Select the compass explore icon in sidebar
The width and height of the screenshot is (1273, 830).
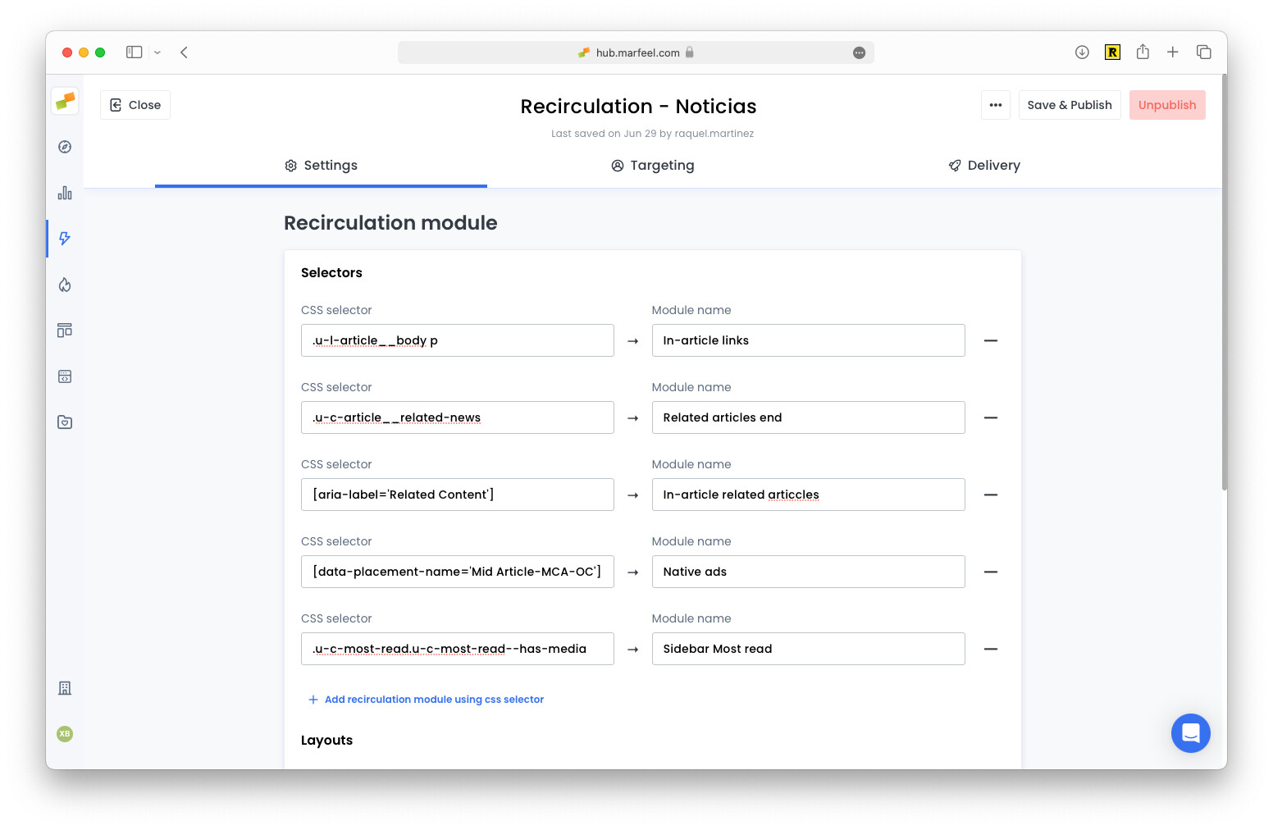(x=65, y=147)
